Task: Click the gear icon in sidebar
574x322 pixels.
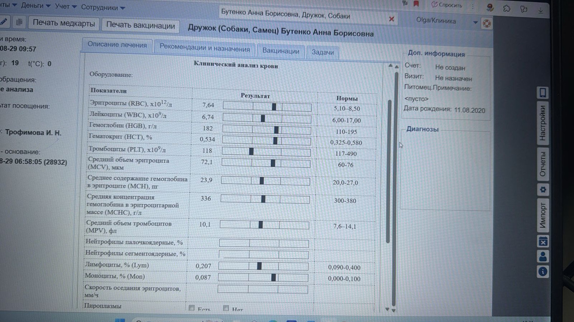Action: (543, 190)
